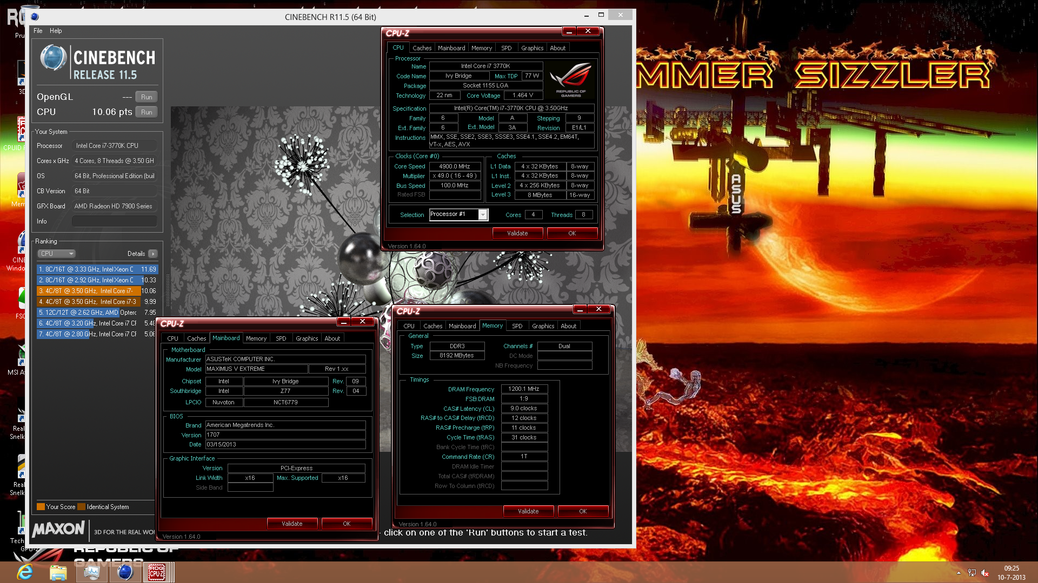Viewport: 1038px width, 583px height.
Task: Minimize the Memory CPU-Z window
Action: [x=580, y=309]
